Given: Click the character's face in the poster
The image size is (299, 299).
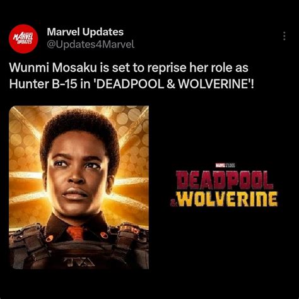Looking at the screenshot, I should click(76, 175).
